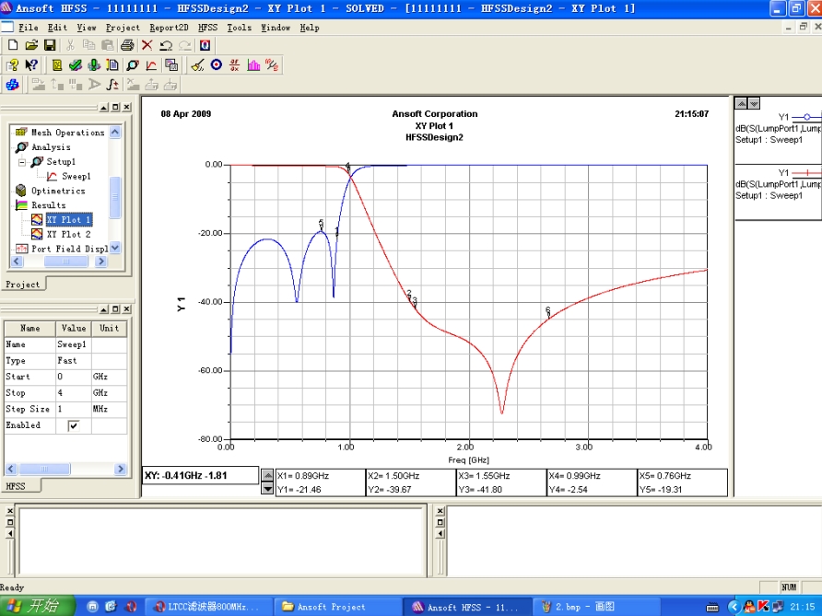The image size is (822, 616).
Task: Select Port Field Display tree item
Action: click(69, 249)
